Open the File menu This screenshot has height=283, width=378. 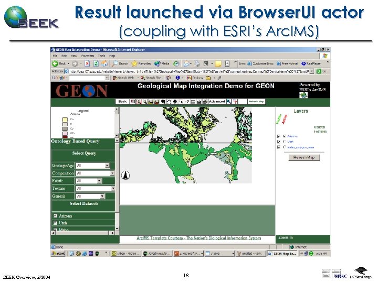coord(55,56)
